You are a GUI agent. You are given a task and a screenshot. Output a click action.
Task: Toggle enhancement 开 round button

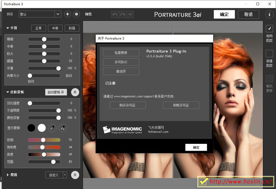coord(75,175)
